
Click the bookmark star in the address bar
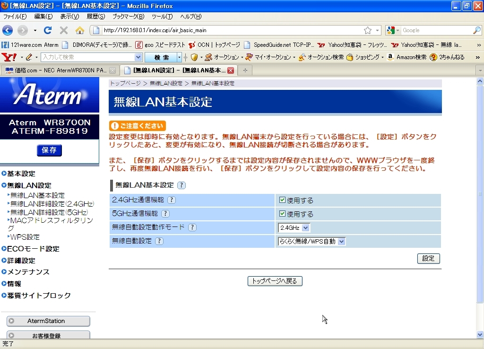coord(367,30)
